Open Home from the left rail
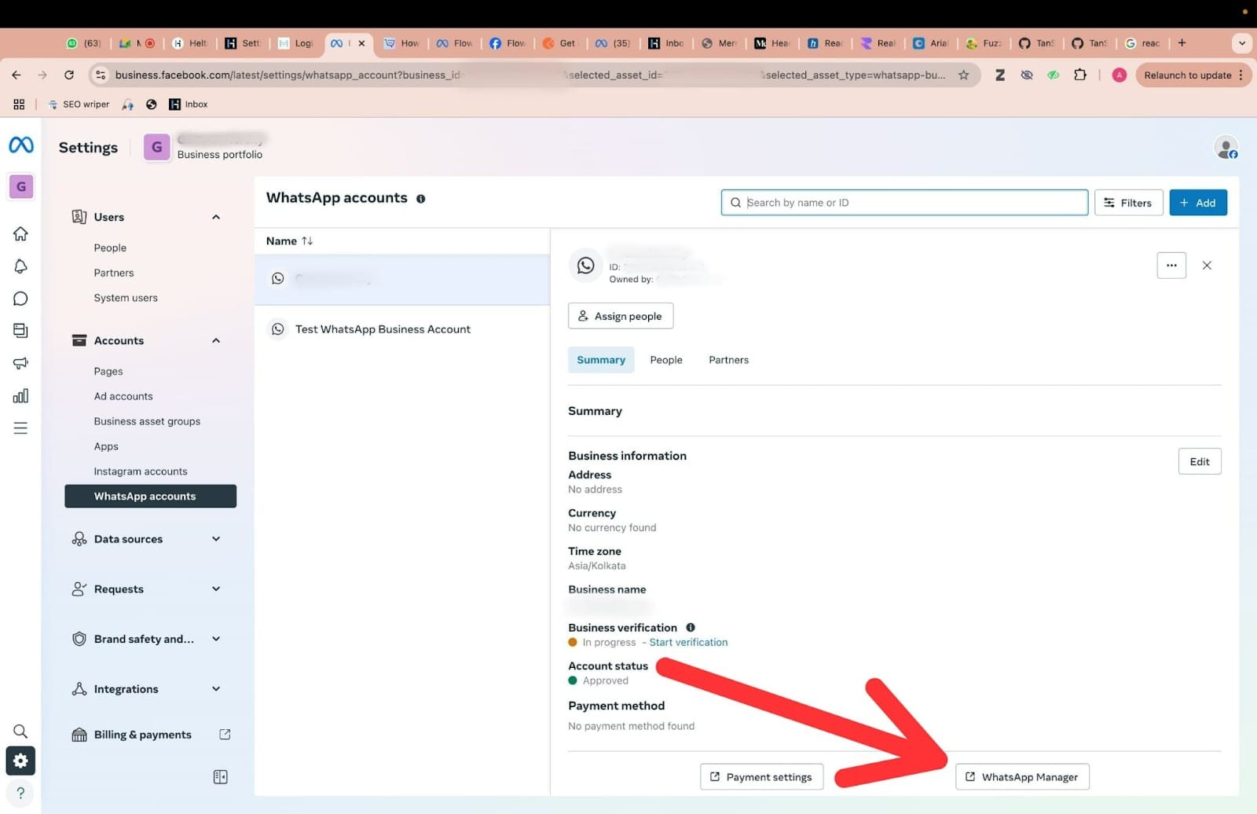The width and height of the screenshot is (1257, 814). pos(21,234)
